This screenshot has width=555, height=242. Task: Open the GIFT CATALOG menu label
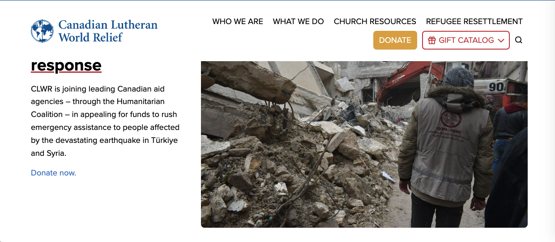click(x=466, y=40)
